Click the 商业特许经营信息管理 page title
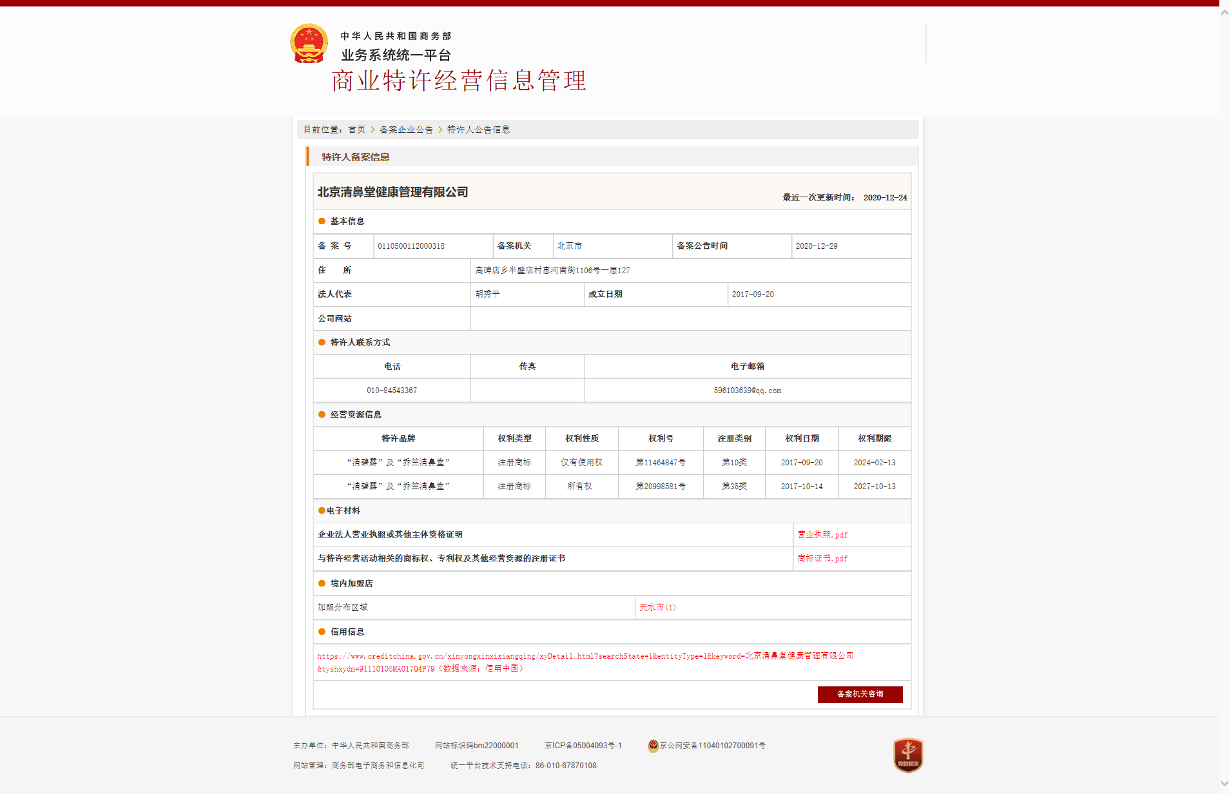This screenshot has height=794, width=1229. 458,81
